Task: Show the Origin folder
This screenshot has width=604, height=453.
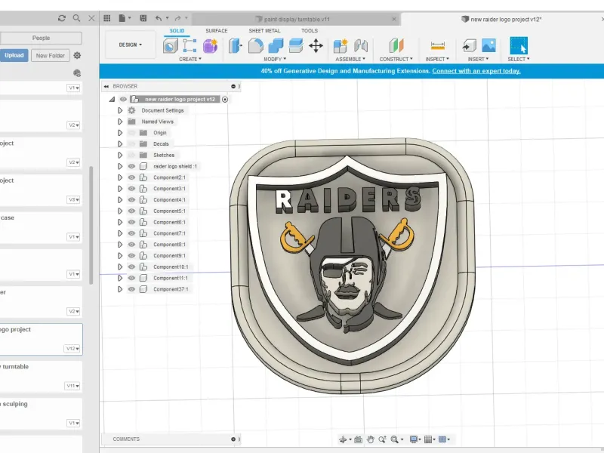Action: 131,133
